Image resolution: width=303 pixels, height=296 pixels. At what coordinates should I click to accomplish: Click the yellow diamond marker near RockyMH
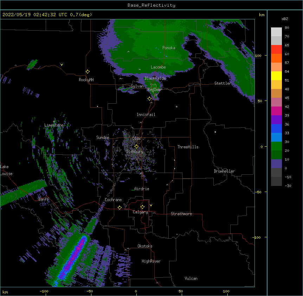[x=88, y=72]
